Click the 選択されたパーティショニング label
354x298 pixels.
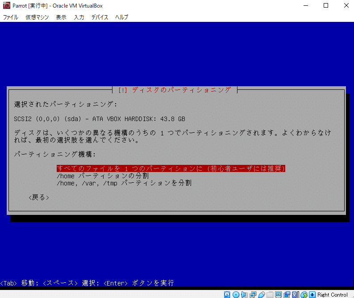coord(66,105)
